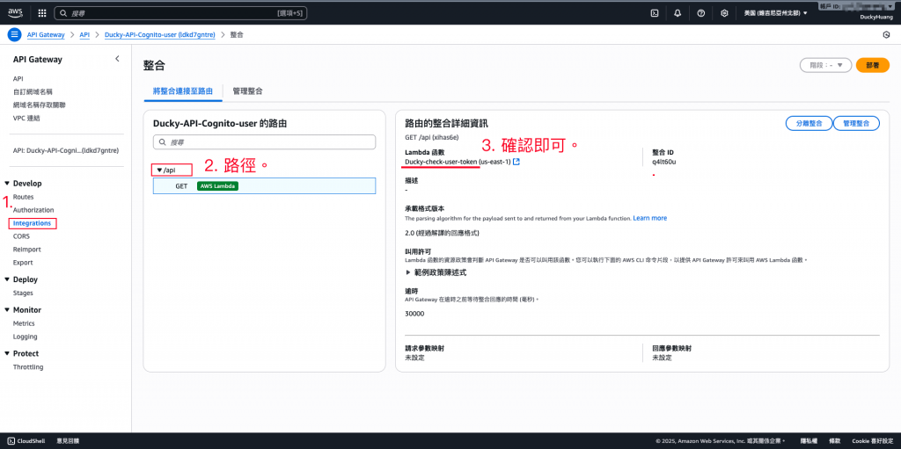Click the clock icon at top right of page
This screenshot has width=901, height=449.
point(886,34)
